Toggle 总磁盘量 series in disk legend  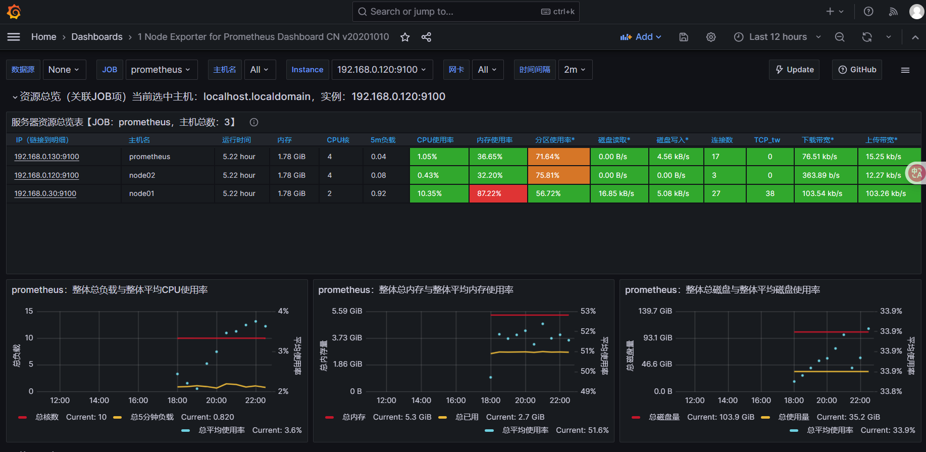(x=664, y=417)
